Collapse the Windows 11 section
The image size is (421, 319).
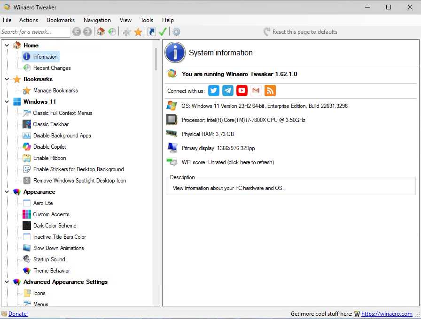(7, 101)
